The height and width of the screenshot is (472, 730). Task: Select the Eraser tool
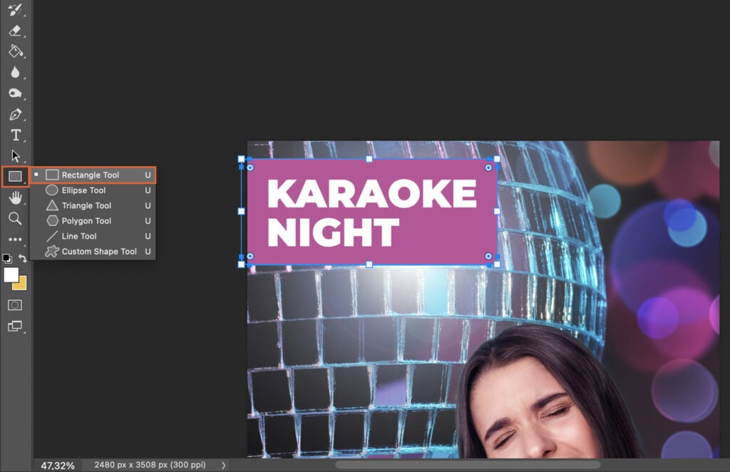tap(16, 31)
